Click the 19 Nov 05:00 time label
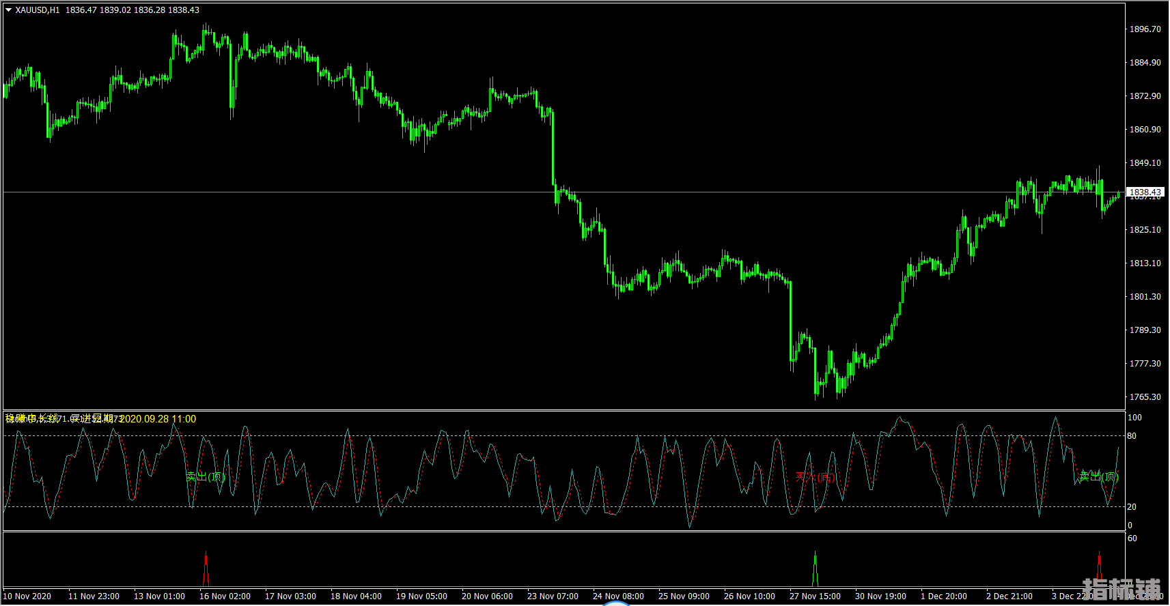This screenshot has width=1170, height=606. [421, 596]
